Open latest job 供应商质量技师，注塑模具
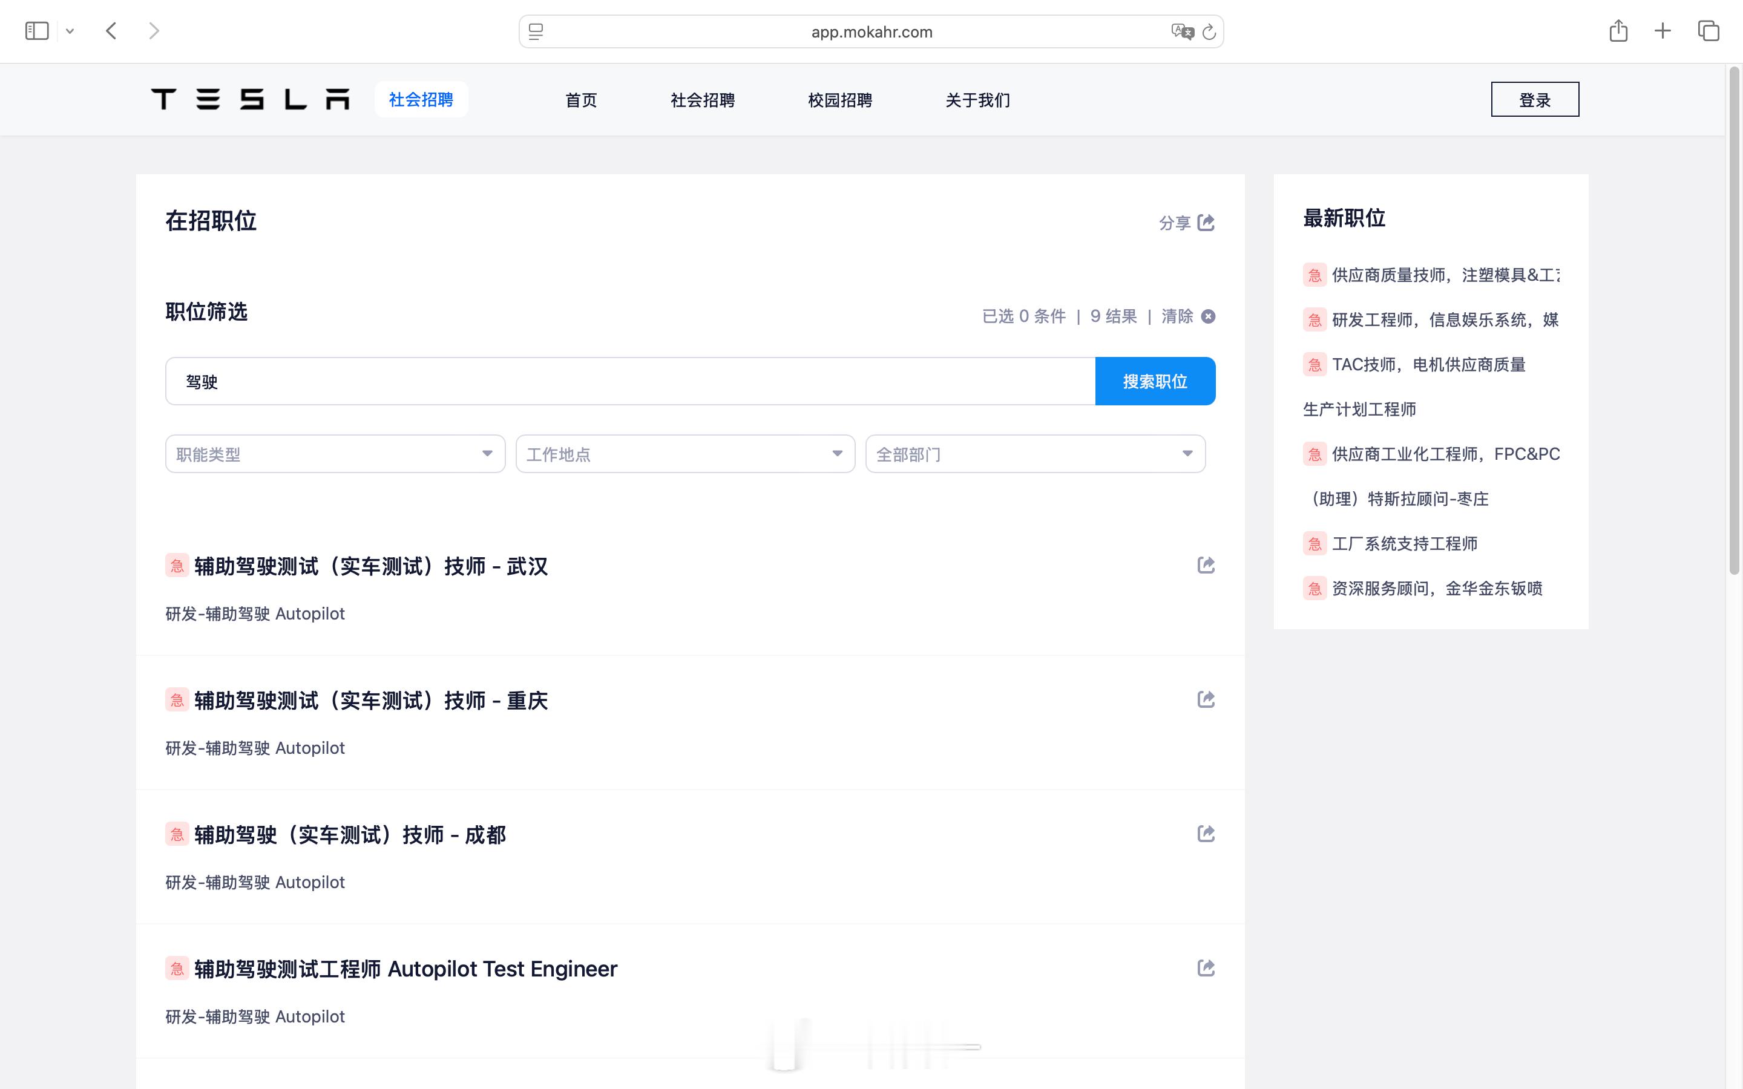This screenshot has width=1743, height=1089. pos(1445,275)
